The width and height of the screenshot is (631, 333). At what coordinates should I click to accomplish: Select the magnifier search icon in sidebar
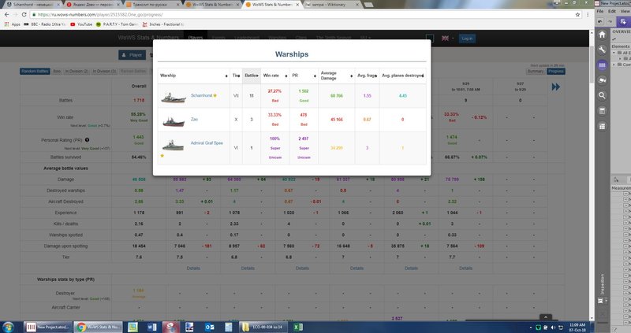coord(602,95)
